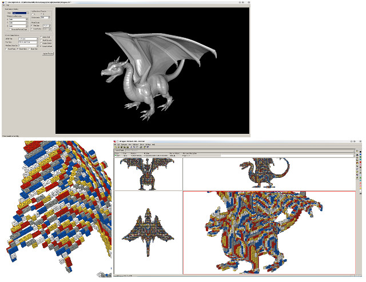Open the File menu in LSculpt
The height and width of the screenshot is (282, 366).
[x=3, y=5]
